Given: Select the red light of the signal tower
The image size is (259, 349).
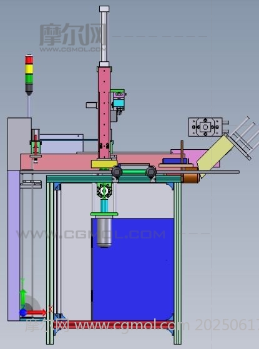Looking at the screenshot, I should [x=29, y=60].
